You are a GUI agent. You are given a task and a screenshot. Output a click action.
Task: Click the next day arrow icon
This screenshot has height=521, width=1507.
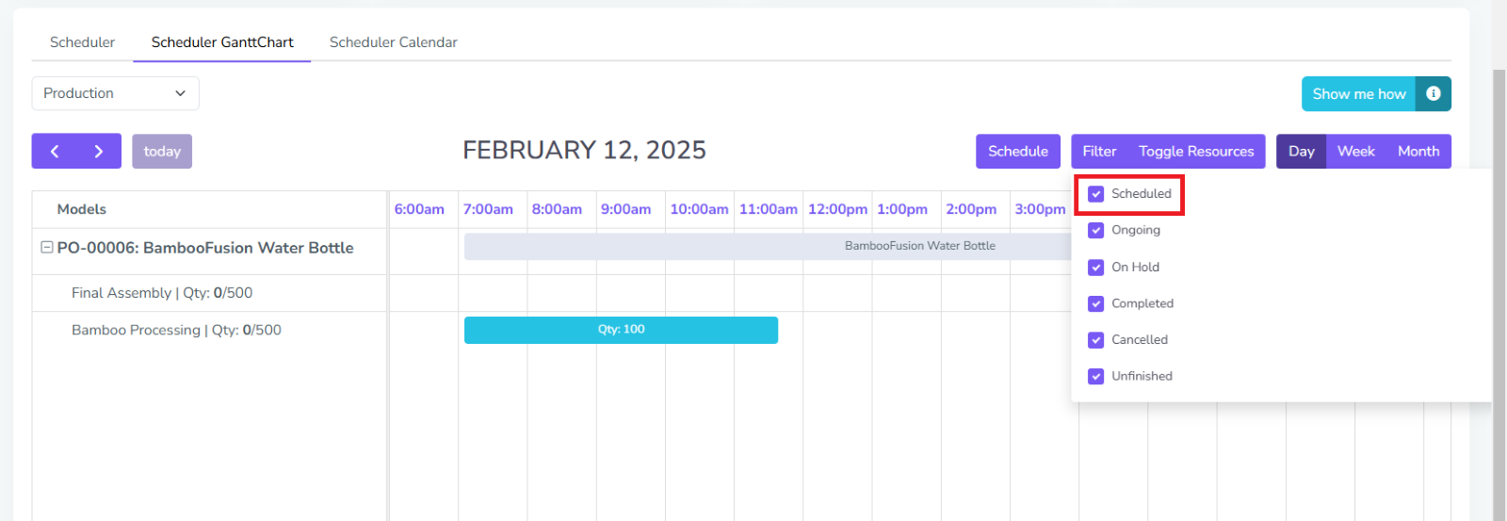tap(98, 151)
